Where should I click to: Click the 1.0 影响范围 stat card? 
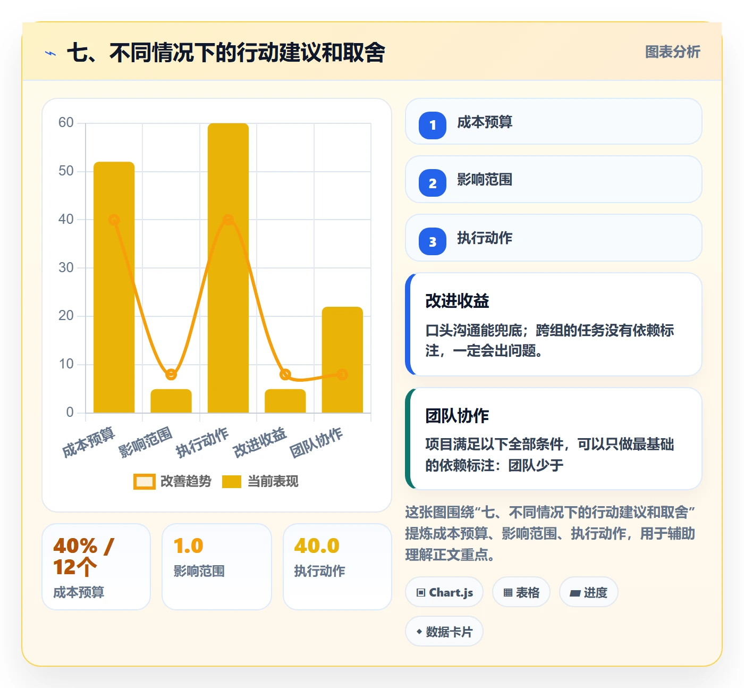pos(217,567)
